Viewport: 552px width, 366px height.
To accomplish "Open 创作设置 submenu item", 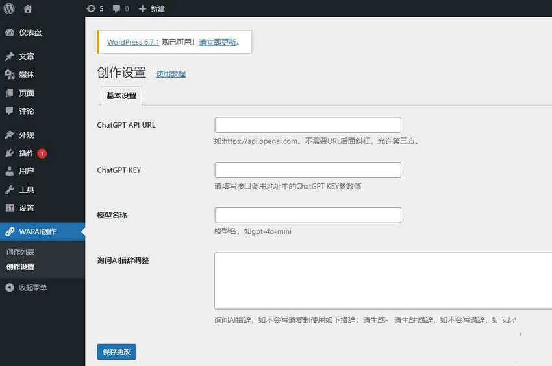I will tap(20, 267).
